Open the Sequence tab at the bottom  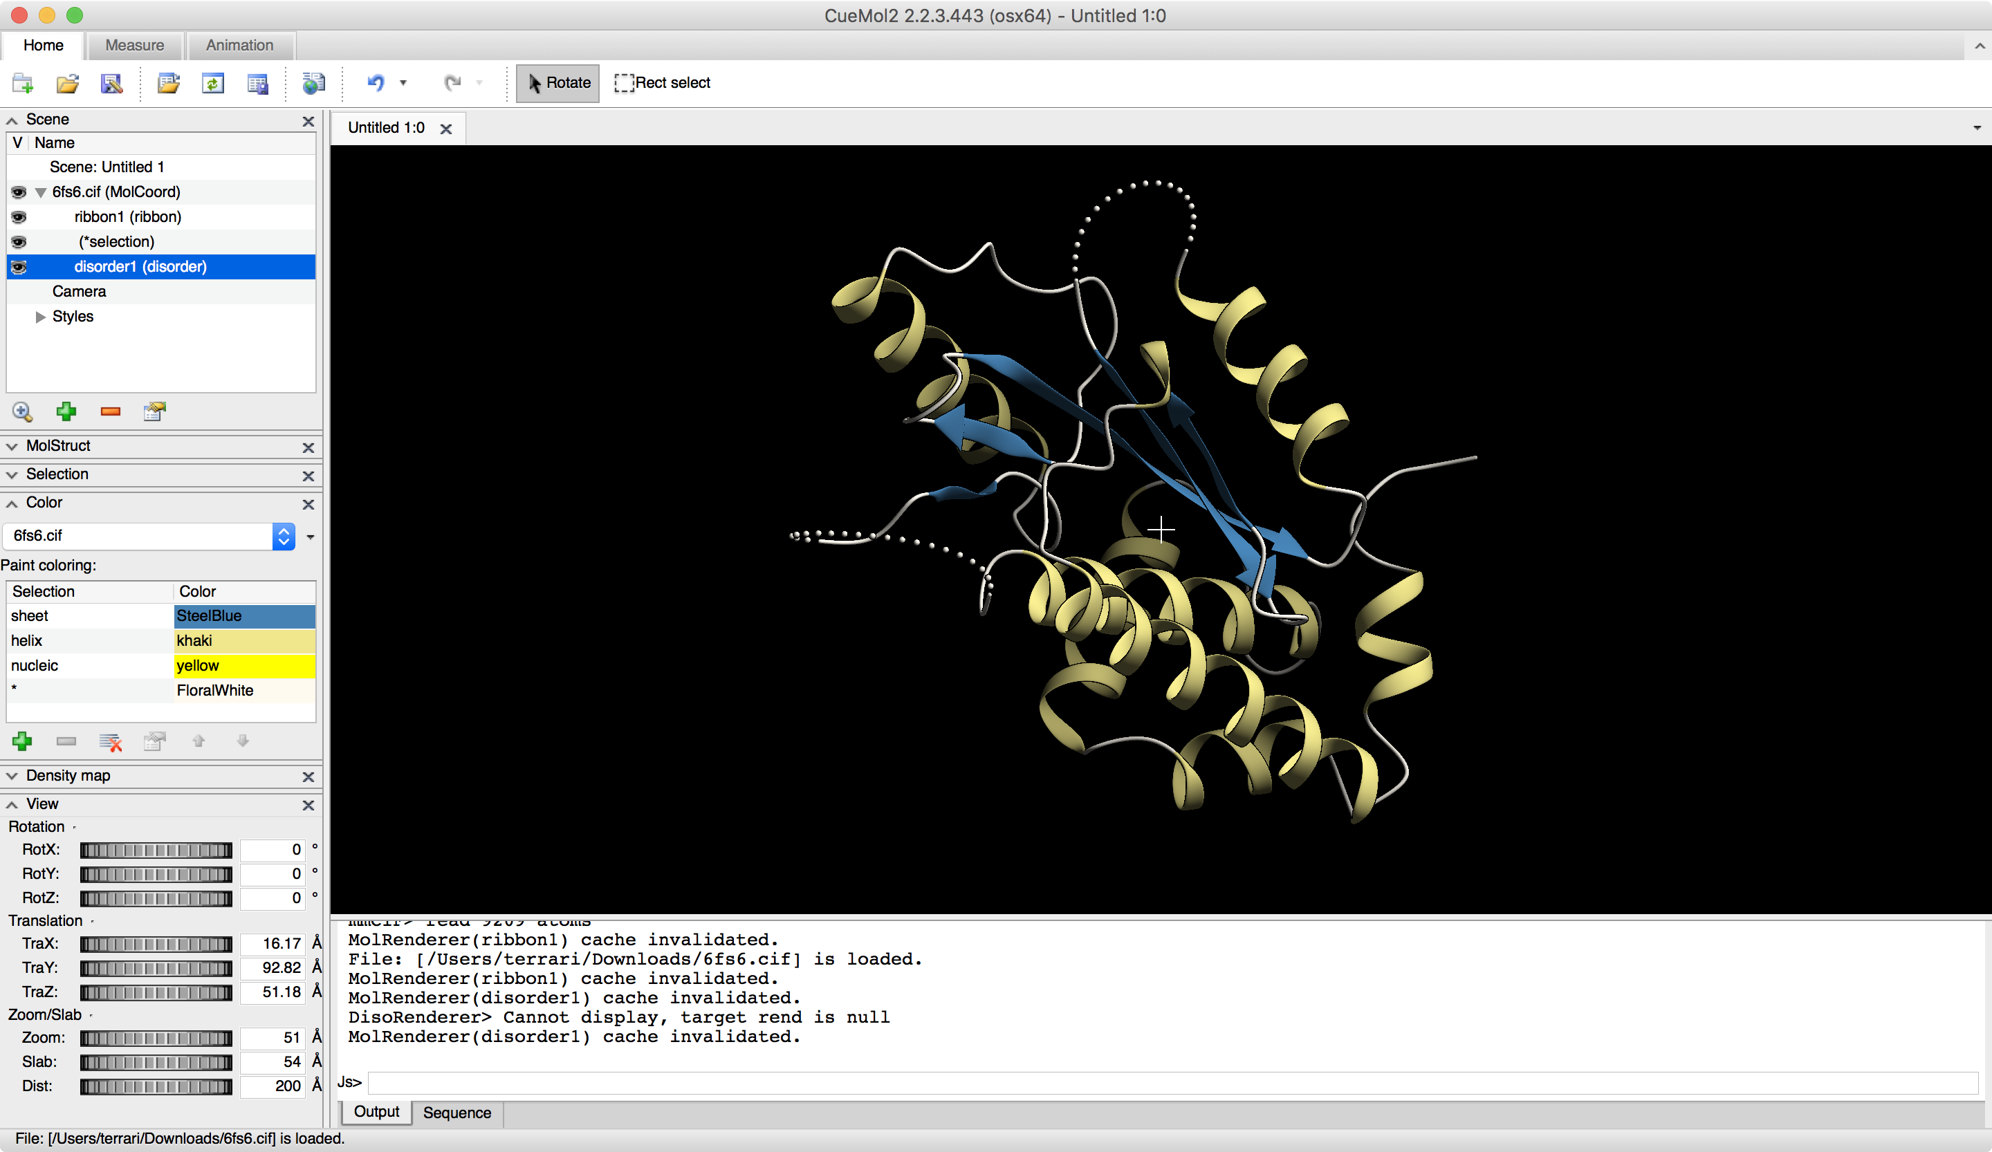(456, 1113)
